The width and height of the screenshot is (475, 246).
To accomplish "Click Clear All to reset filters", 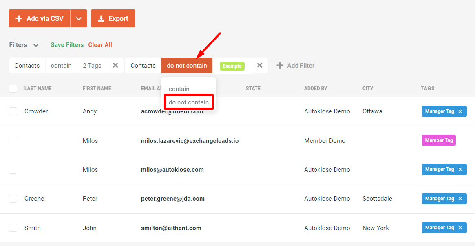I will 100,45.
